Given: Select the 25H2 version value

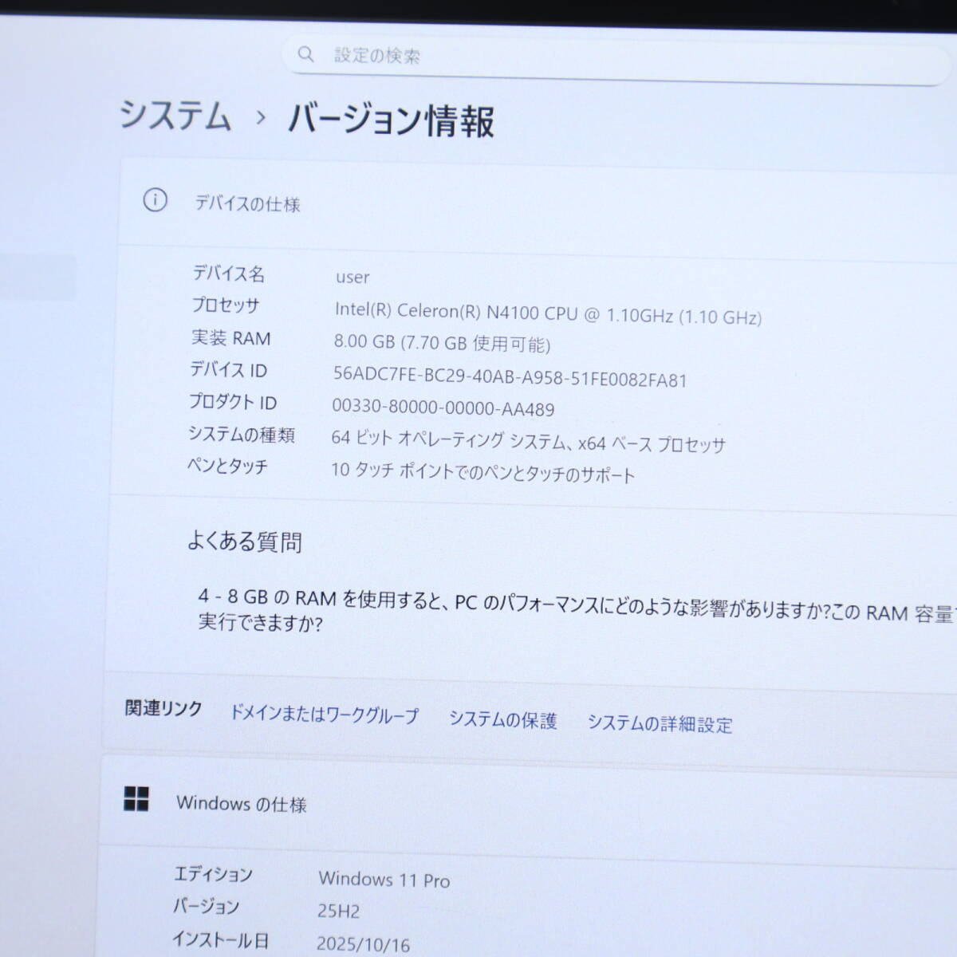Looking at the screenshot, I should [338, 911].
